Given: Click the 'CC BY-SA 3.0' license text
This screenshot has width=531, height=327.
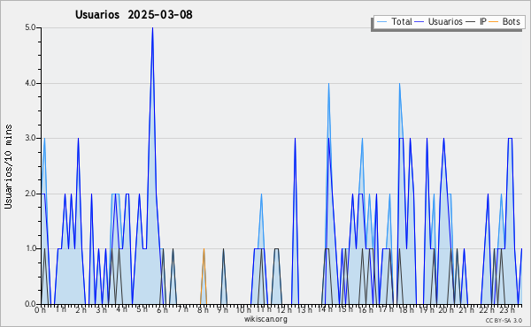Looking at the screenshot, I should coord(504,321).
